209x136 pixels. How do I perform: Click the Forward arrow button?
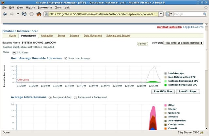(x=12, y=14)
